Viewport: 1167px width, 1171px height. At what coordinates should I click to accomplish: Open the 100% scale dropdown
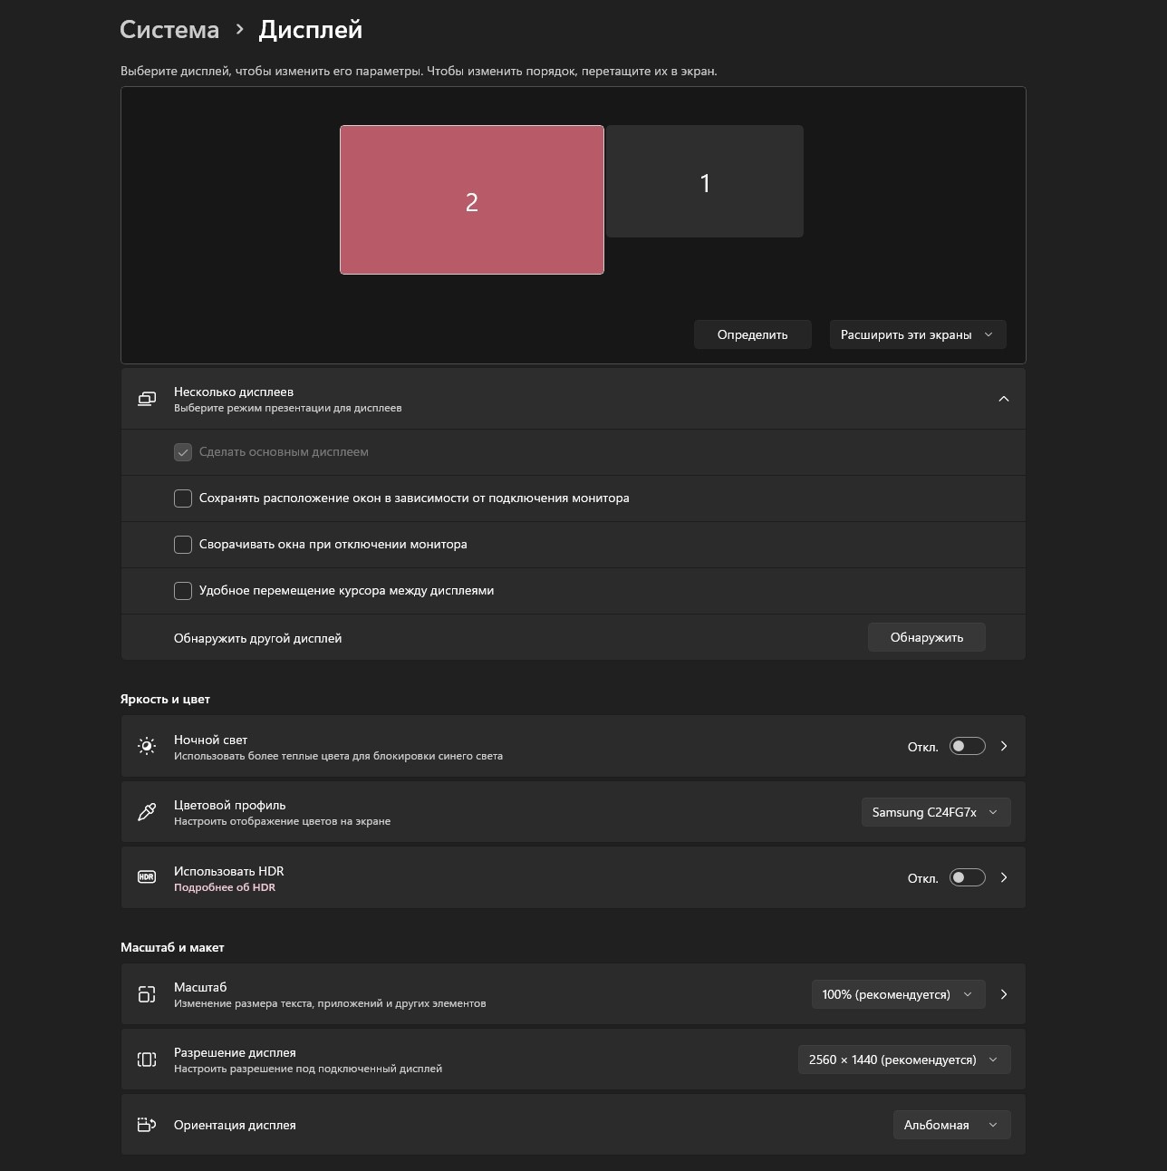(x=898, y=994)
